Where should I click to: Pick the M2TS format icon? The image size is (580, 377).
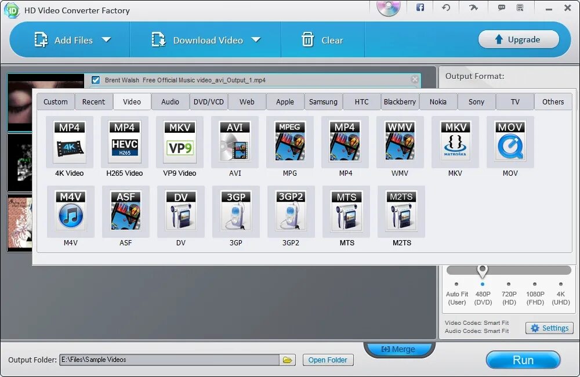coord(401,212)
